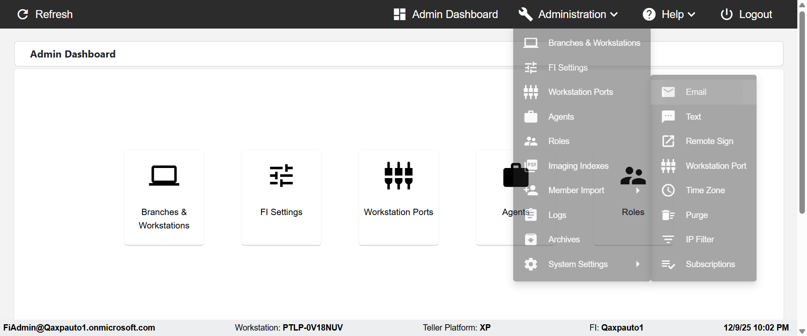
Task: Click the funnel icon beside IP Filter
Action: tap(668, 239)
